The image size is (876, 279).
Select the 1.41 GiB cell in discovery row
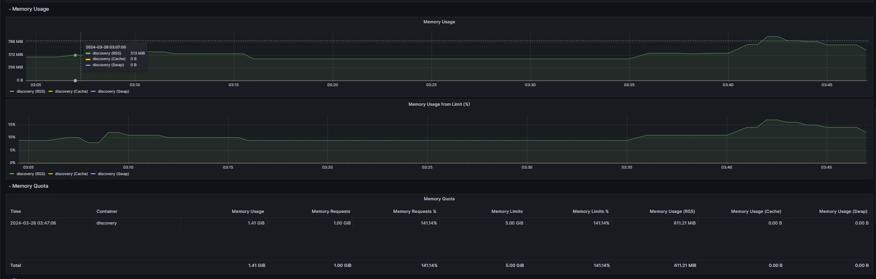click(x=256, y=223)
